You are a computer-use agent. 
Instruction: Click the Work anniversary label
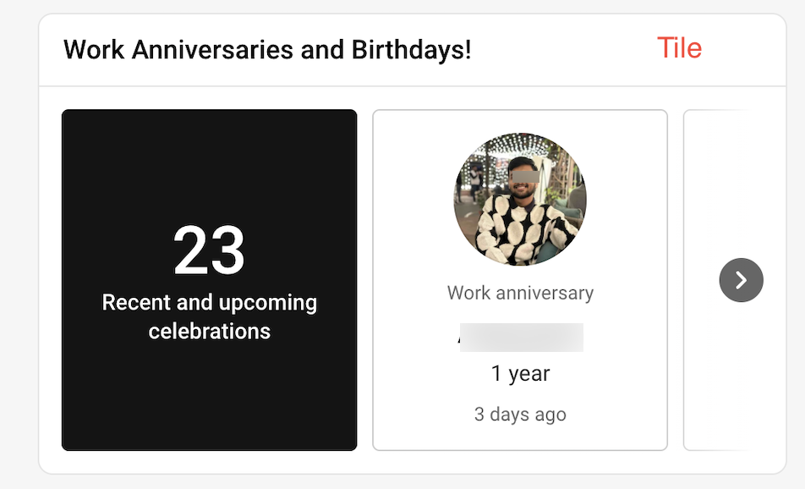pos(520,294)
